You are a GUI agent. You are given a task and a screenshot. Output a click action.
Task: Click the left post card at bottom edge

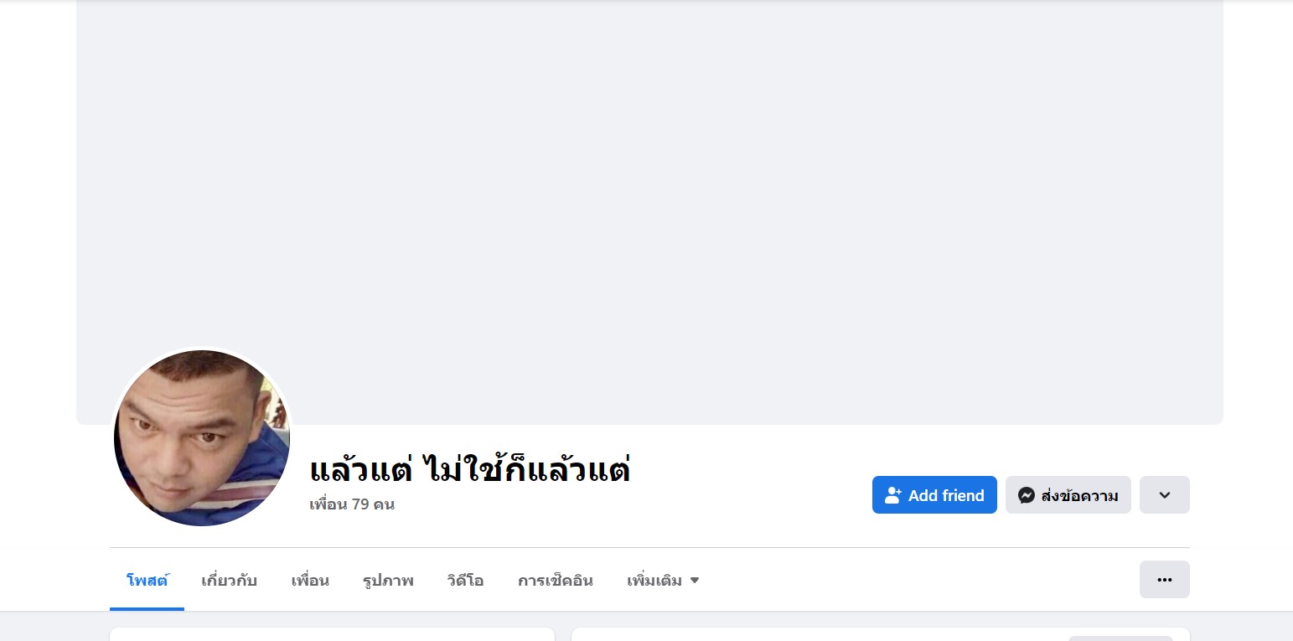coord(332,635)
